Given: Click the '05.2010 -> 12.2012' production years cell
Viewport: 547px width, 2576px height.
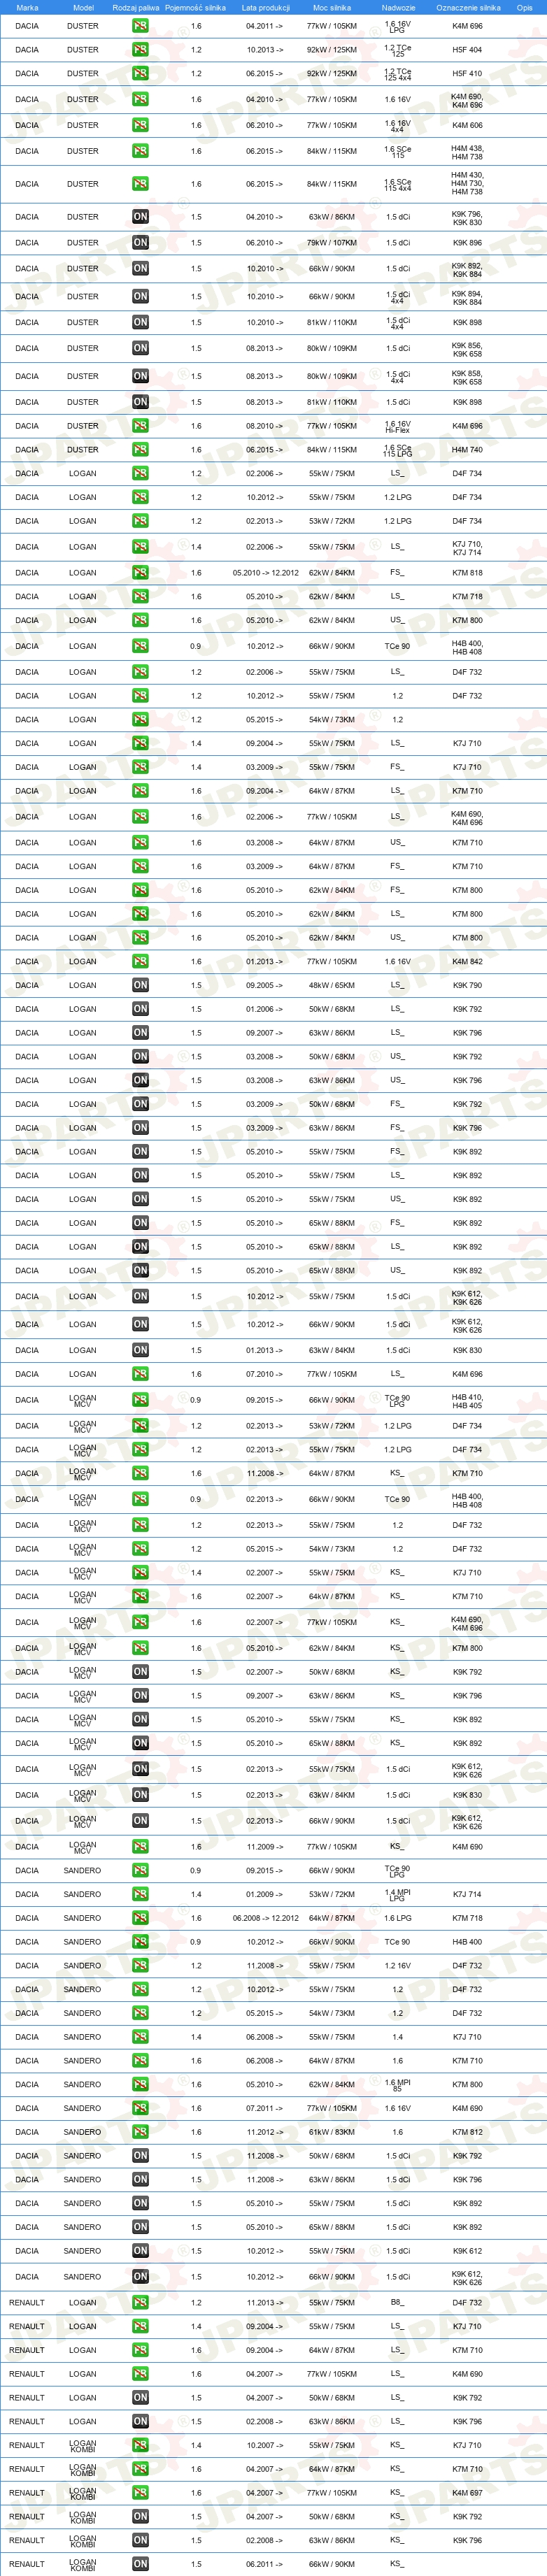Looking at the screenshot, I should 265,573.
